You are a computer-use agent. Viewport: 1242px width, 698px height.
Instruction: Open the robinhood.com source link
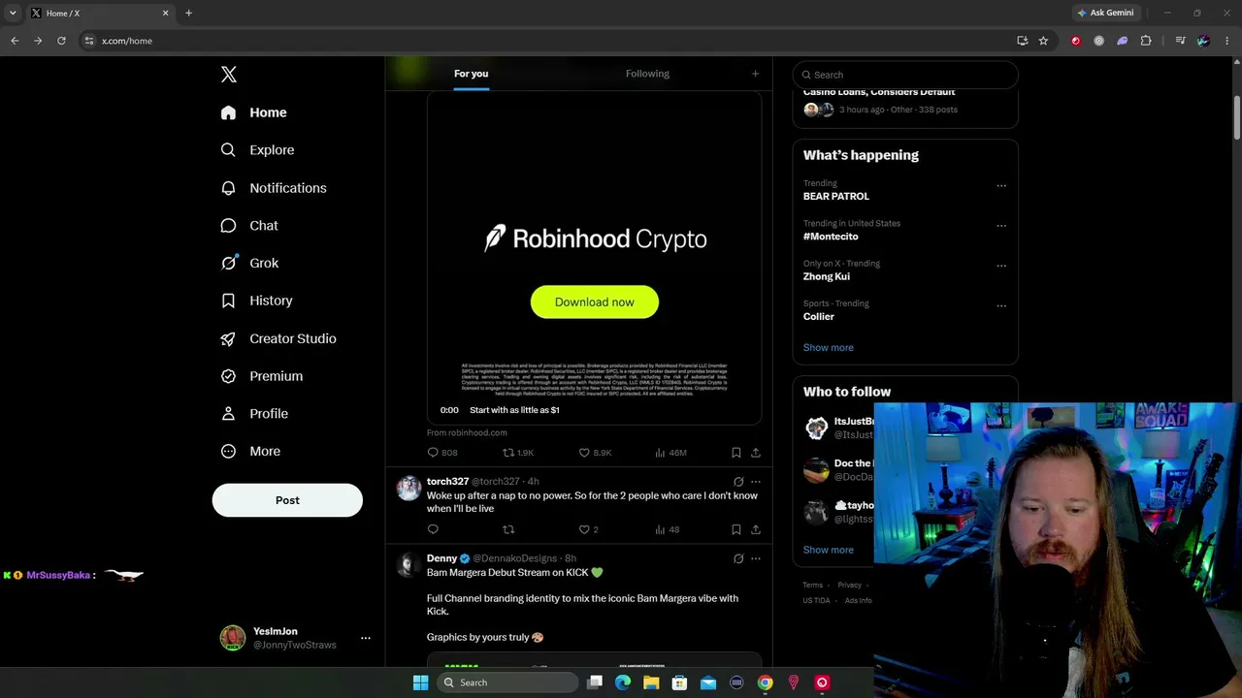[x=467, y=432]
